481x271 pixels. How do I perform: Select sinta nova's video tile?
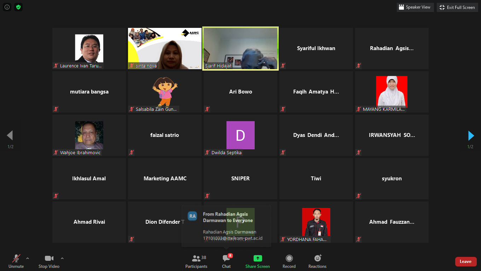pos(164,48)
